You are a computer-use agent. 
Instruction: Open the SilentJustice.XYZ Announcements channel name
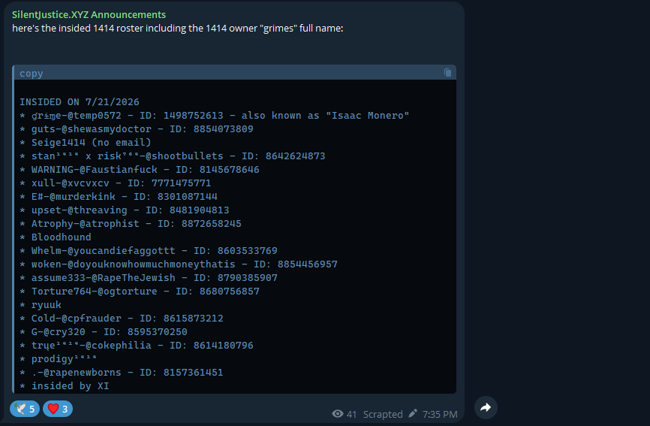89,14
